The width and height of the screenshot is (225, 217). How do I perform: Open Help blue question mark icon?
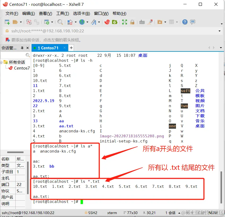185,22
